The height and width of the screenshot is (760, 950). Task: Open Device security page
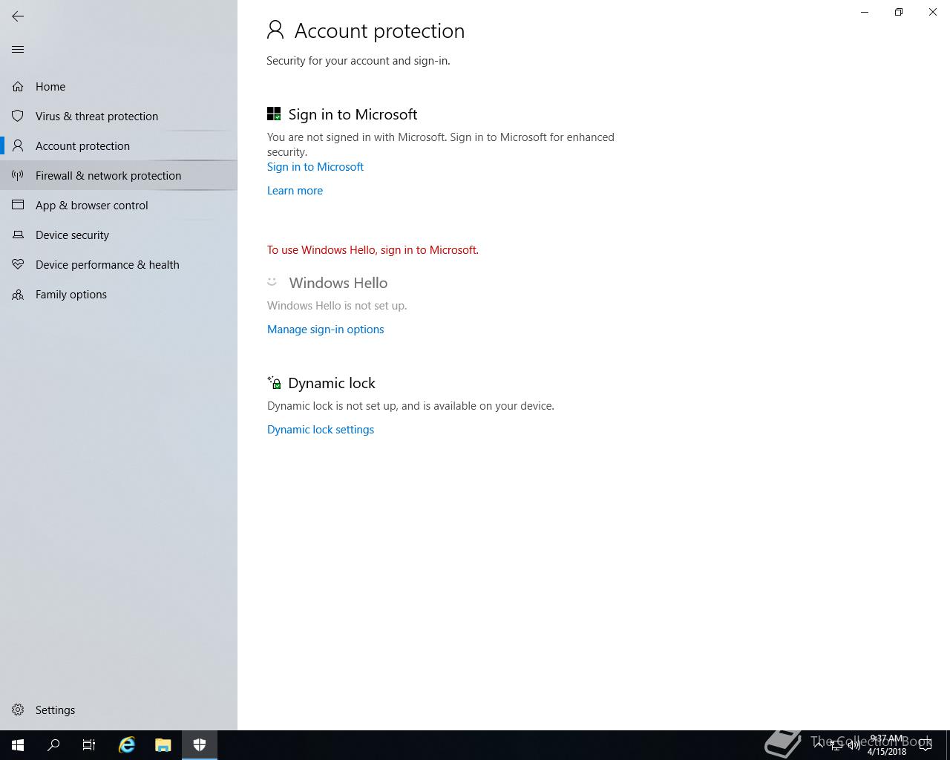coord(119,235)
